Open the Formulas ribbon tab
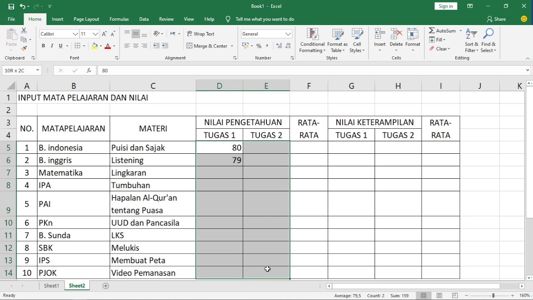This screenshot has height=300, width=533. click(119, 19)
